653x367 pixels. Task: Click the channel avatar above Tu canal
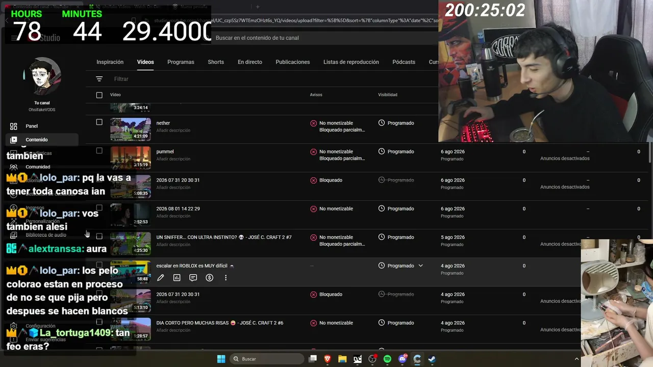point(42,76)
